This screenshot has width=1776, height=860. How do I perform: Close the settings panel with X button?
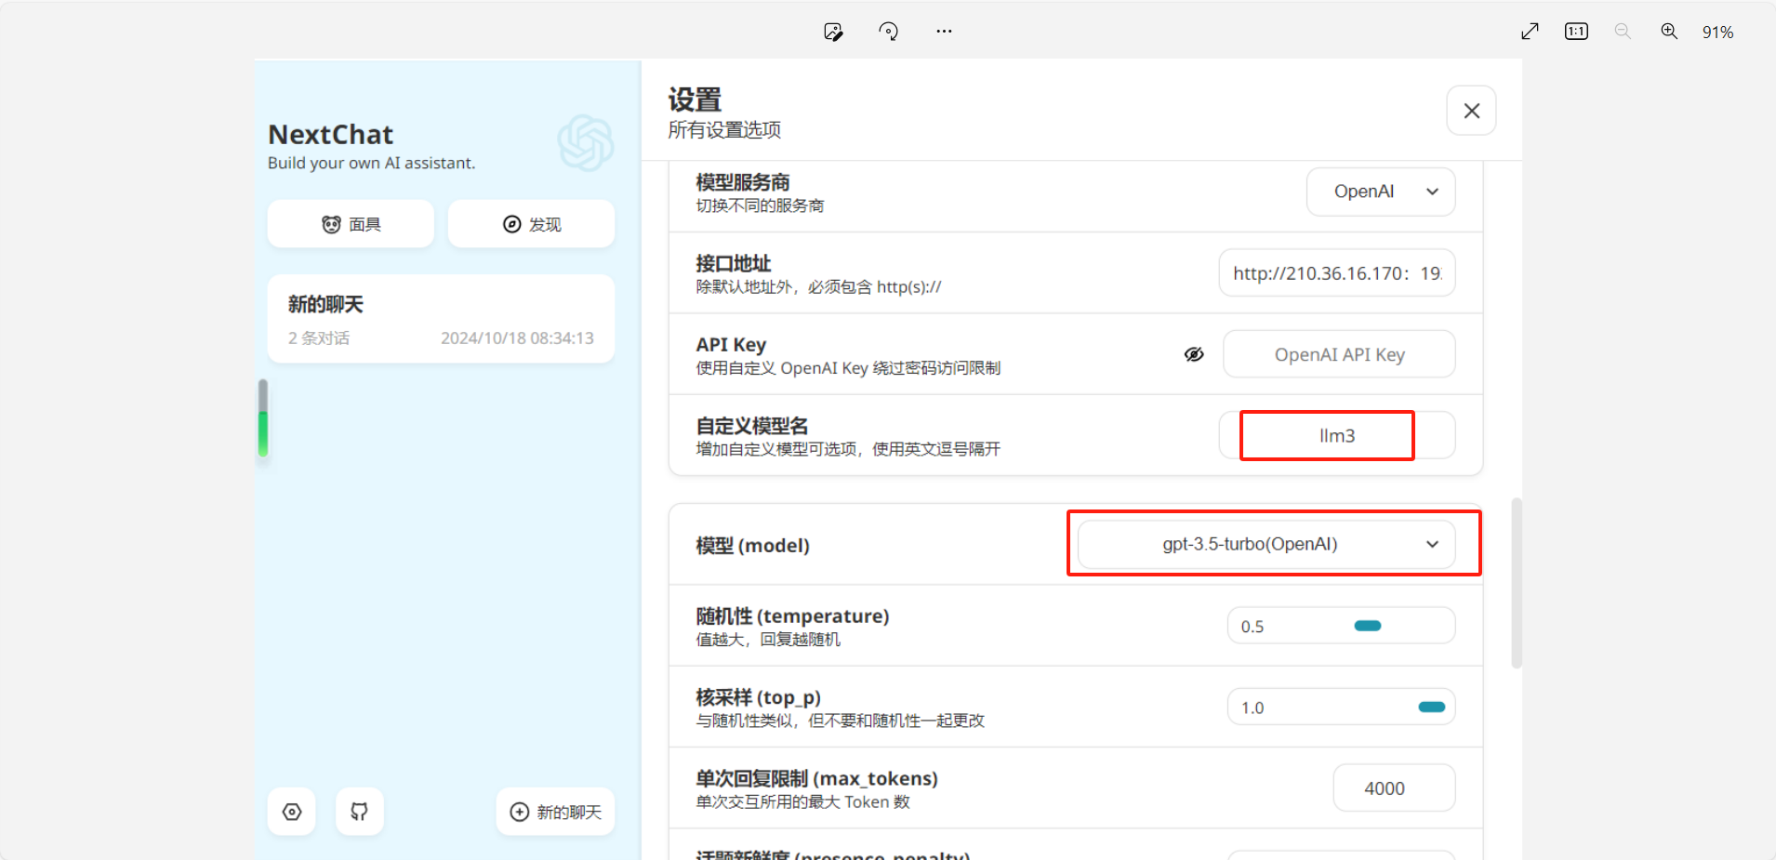(x=1471, y=111)
